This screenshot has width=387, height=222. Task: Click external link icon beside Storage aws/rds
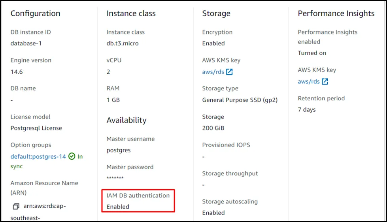click(x=229, y=72)
